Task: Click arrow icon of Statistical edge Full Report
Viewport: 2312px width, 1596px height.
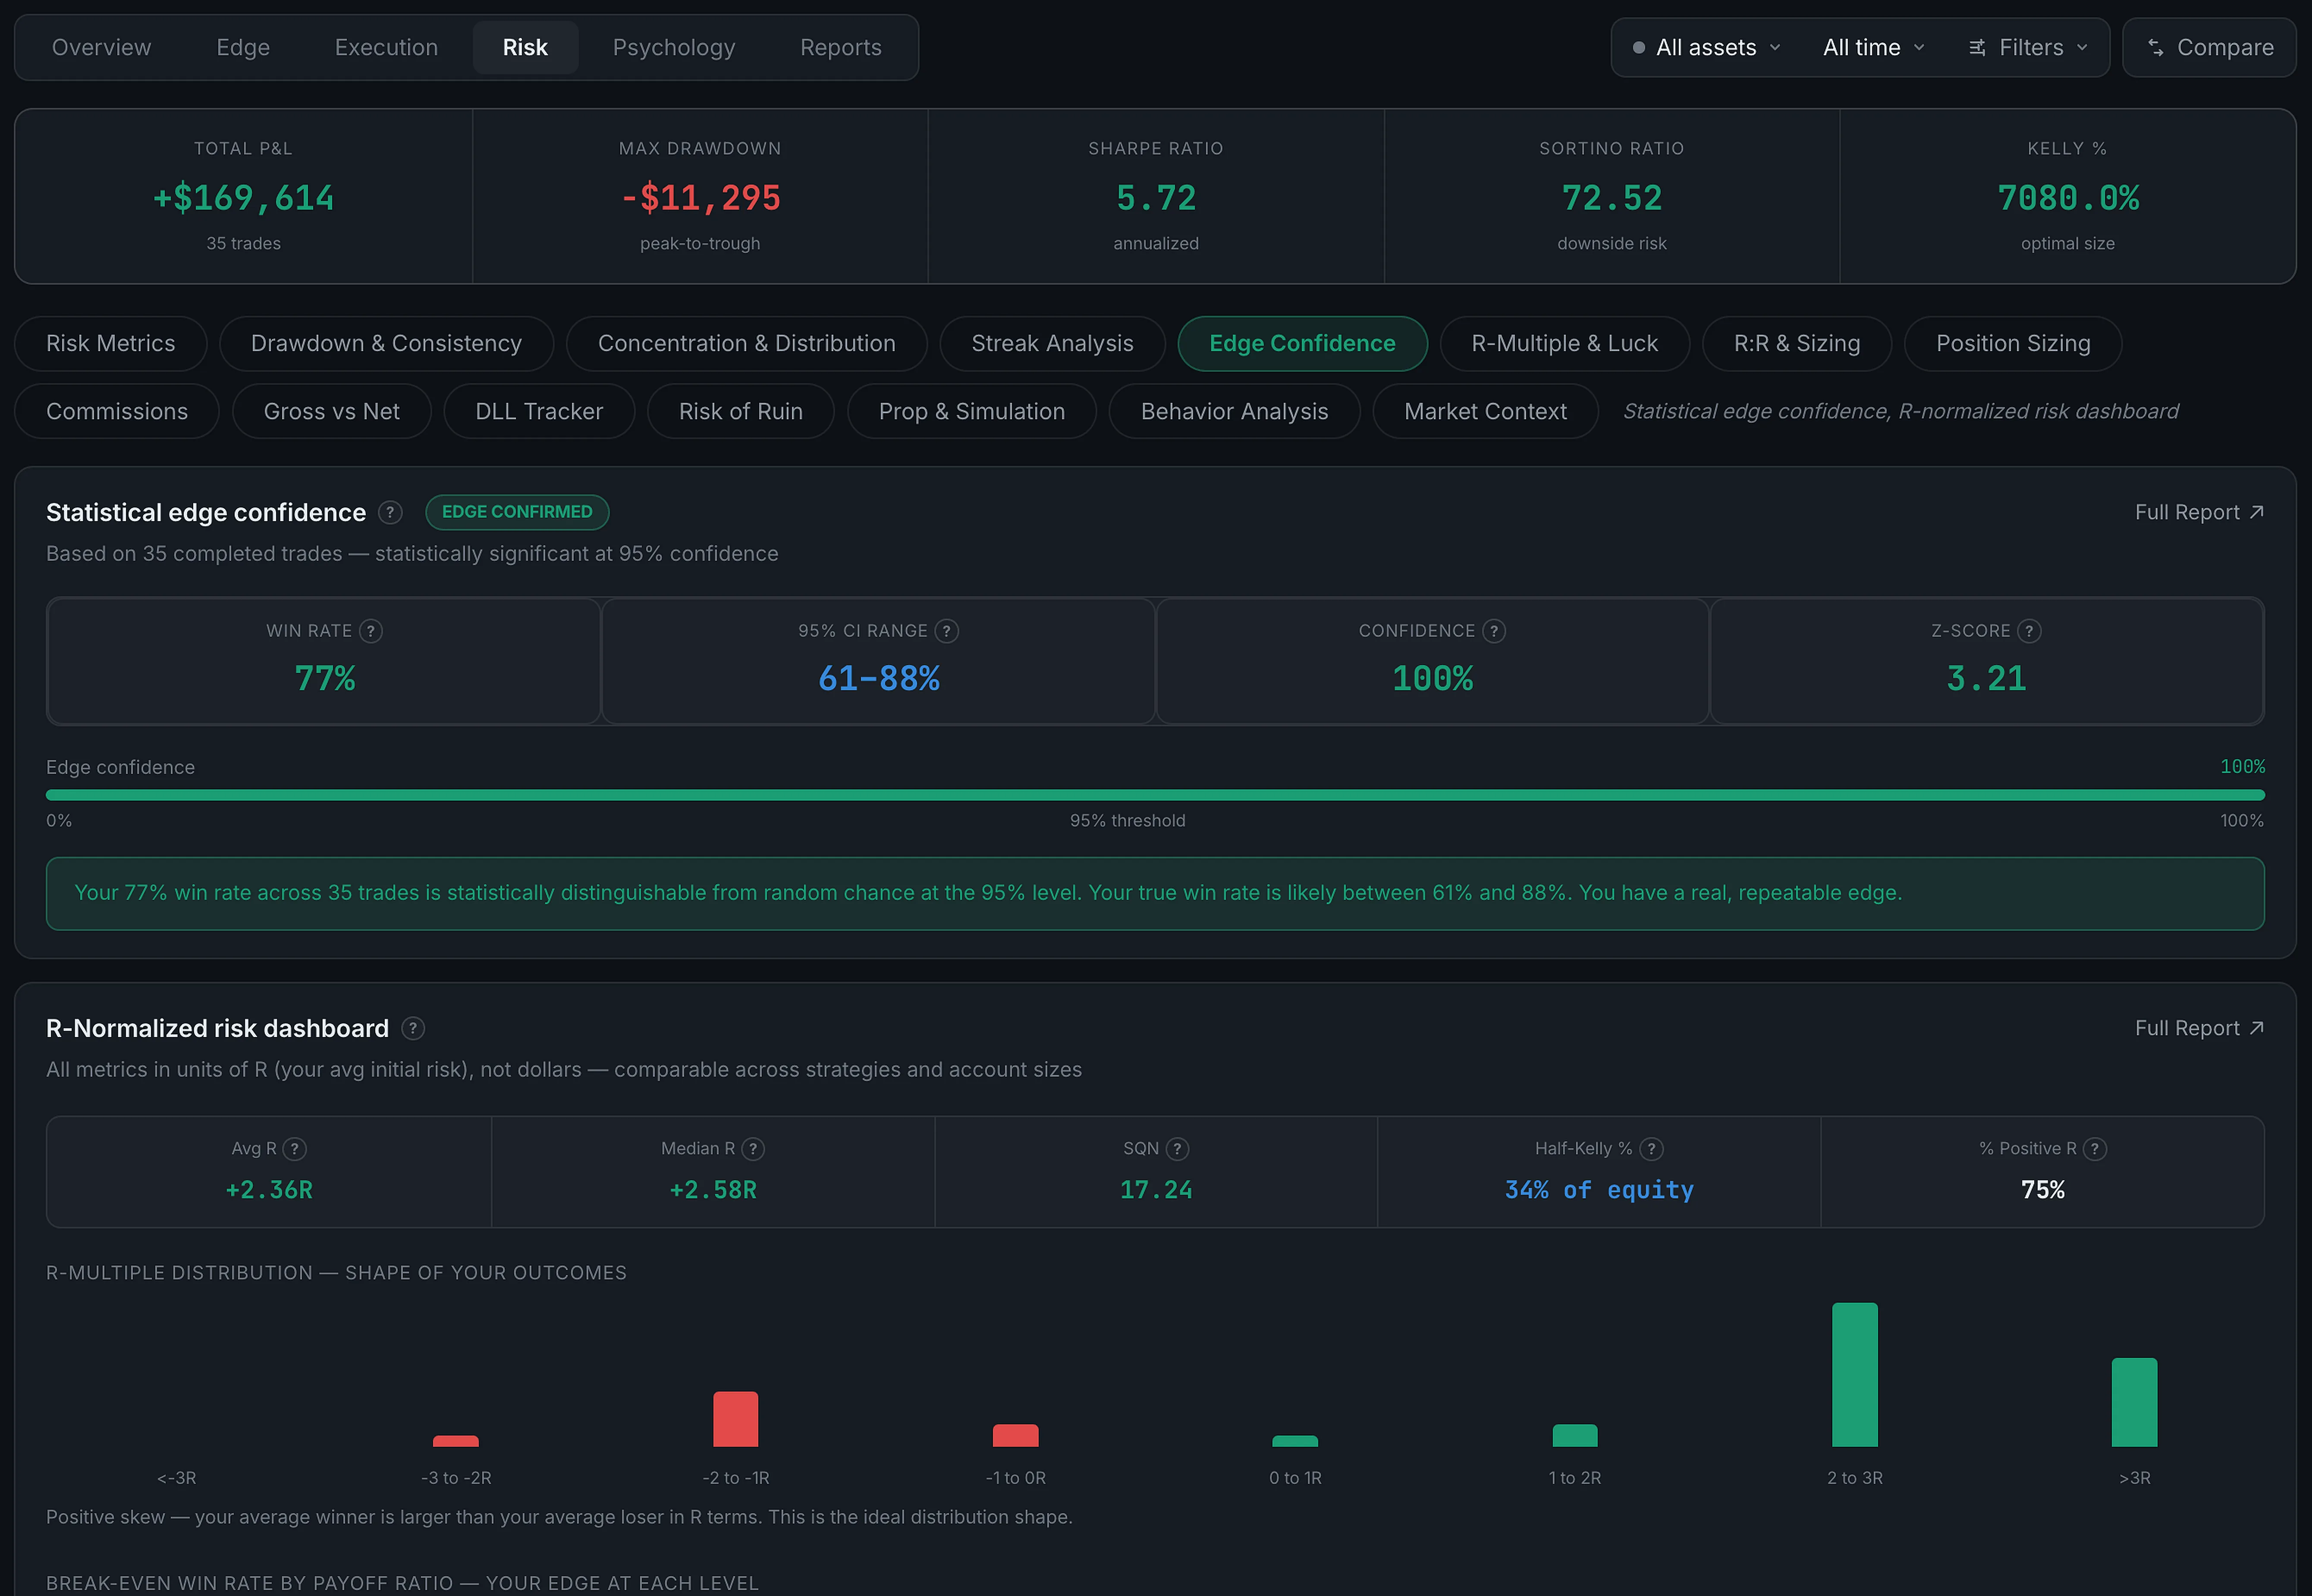Action: (2256, 512)
